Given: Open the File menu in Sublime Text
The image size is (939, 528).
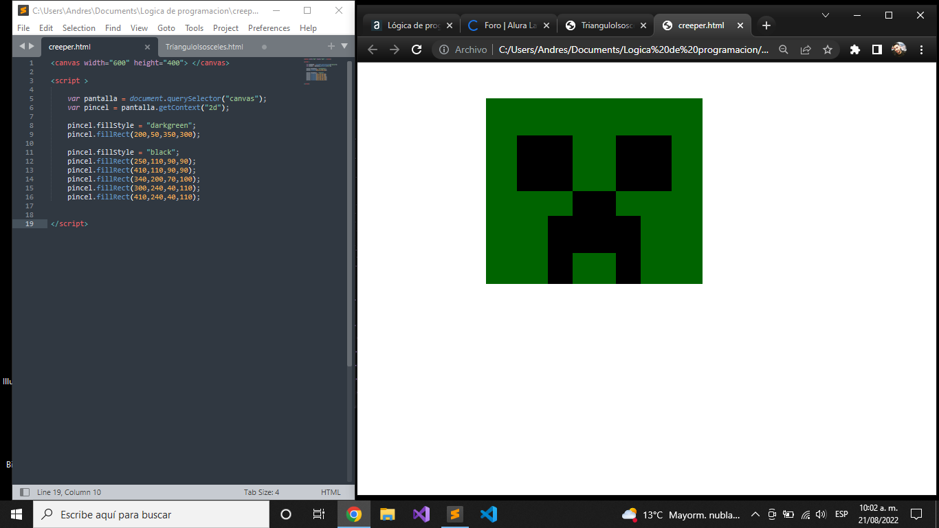Looking at the screenshot, I should click(x=23, y=28).
